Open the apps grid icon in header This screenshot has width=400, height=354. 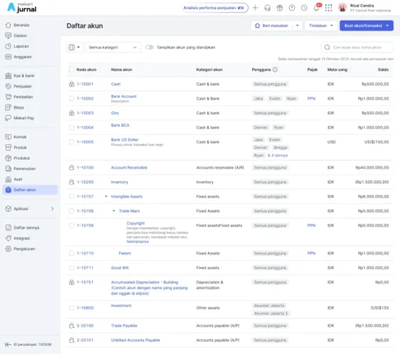click(329, 8)
